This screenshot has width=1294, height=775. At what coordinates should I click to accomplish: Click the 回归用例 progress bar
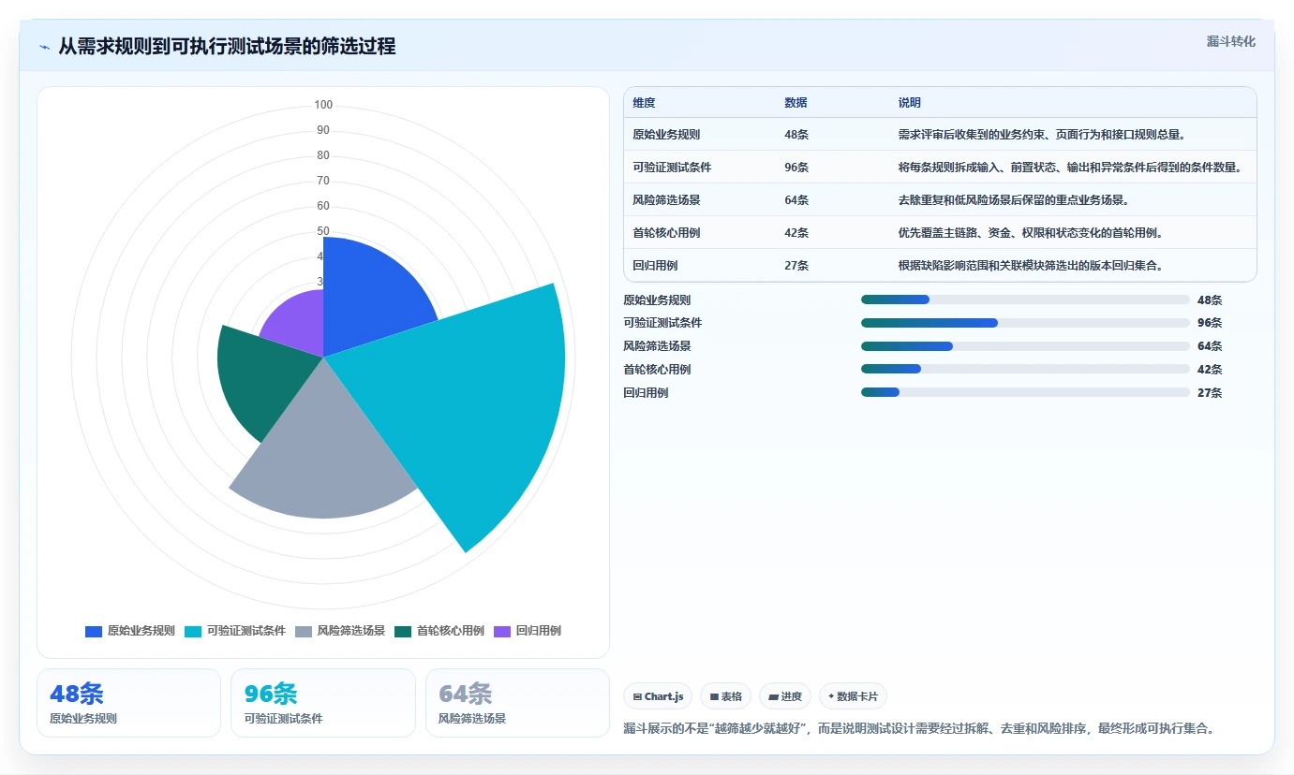click(x=1025, y=393)
